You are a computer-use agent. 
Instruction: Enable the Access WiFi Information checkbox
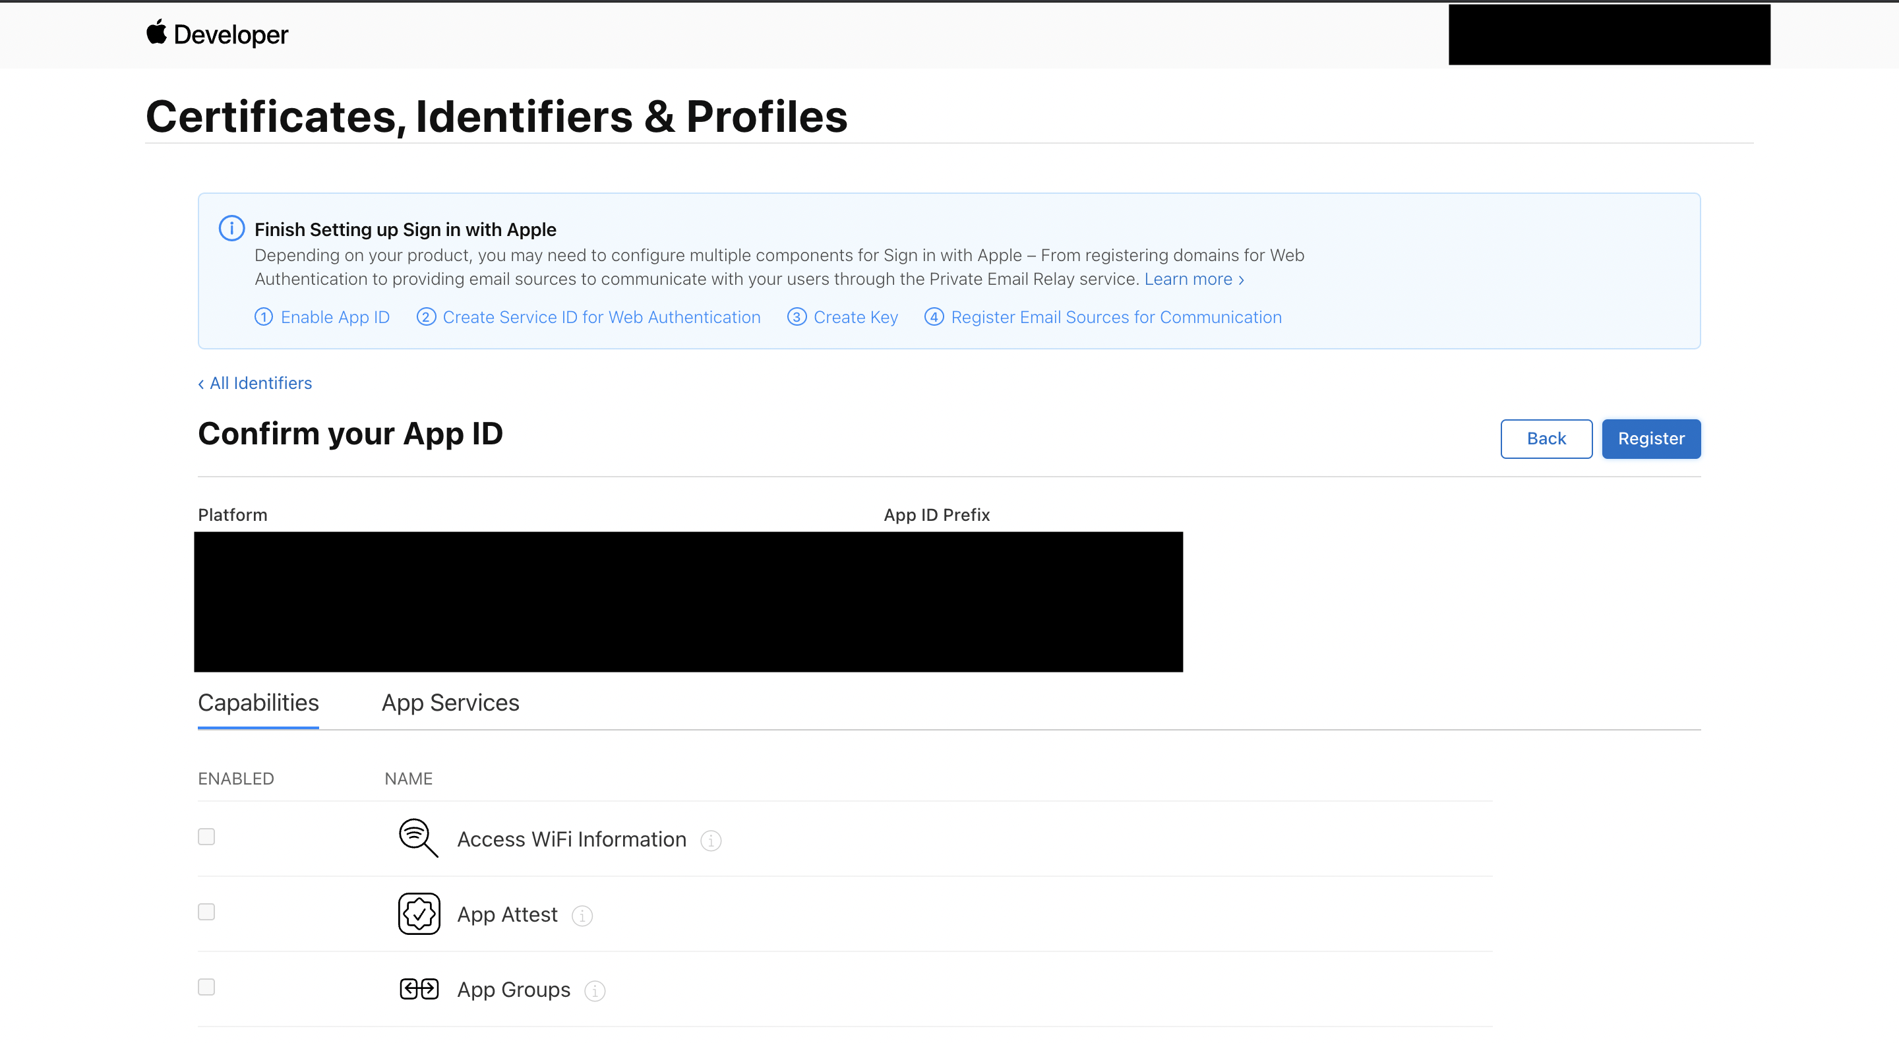click(x=206, y=837)
